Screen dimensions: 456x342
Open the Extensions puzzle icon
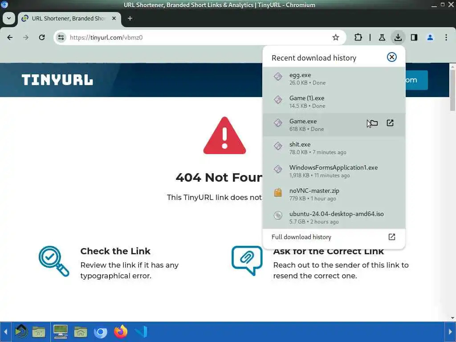point(358,37)
